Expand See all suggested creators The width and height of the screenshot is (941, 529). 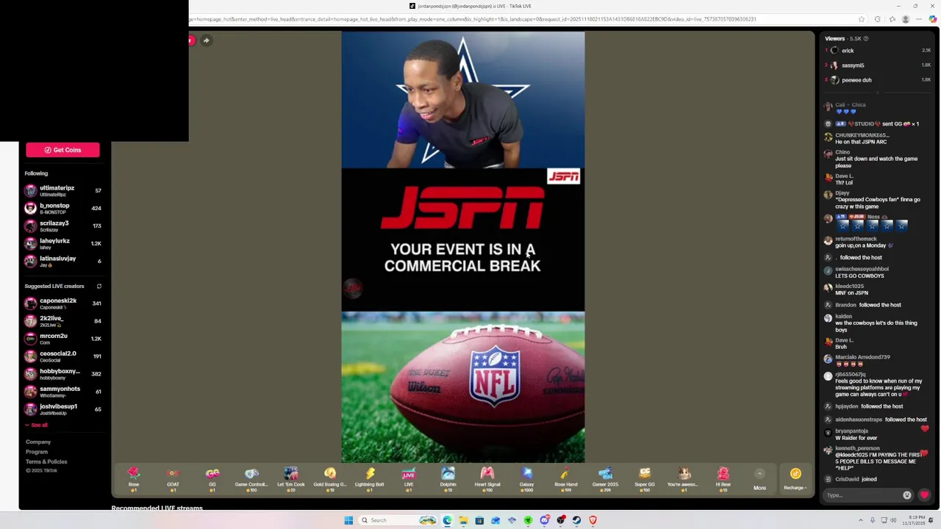tap(37, 425)
